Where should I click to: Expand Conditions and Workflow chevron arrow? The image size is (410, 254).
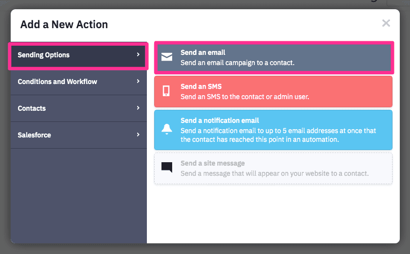point(138,81)
